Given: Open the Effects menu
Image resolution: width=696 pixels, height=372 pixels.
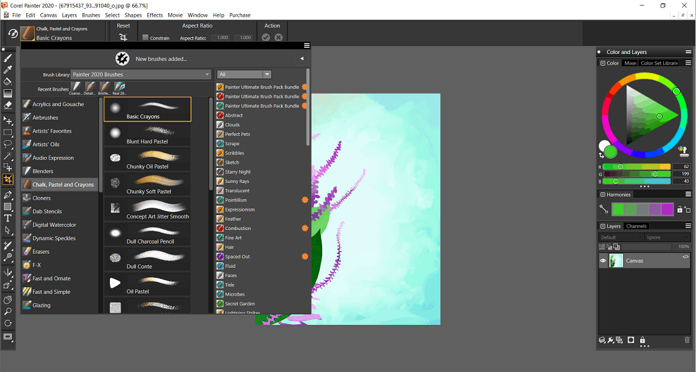Looking at the screenshot, I should coord(155,15).
